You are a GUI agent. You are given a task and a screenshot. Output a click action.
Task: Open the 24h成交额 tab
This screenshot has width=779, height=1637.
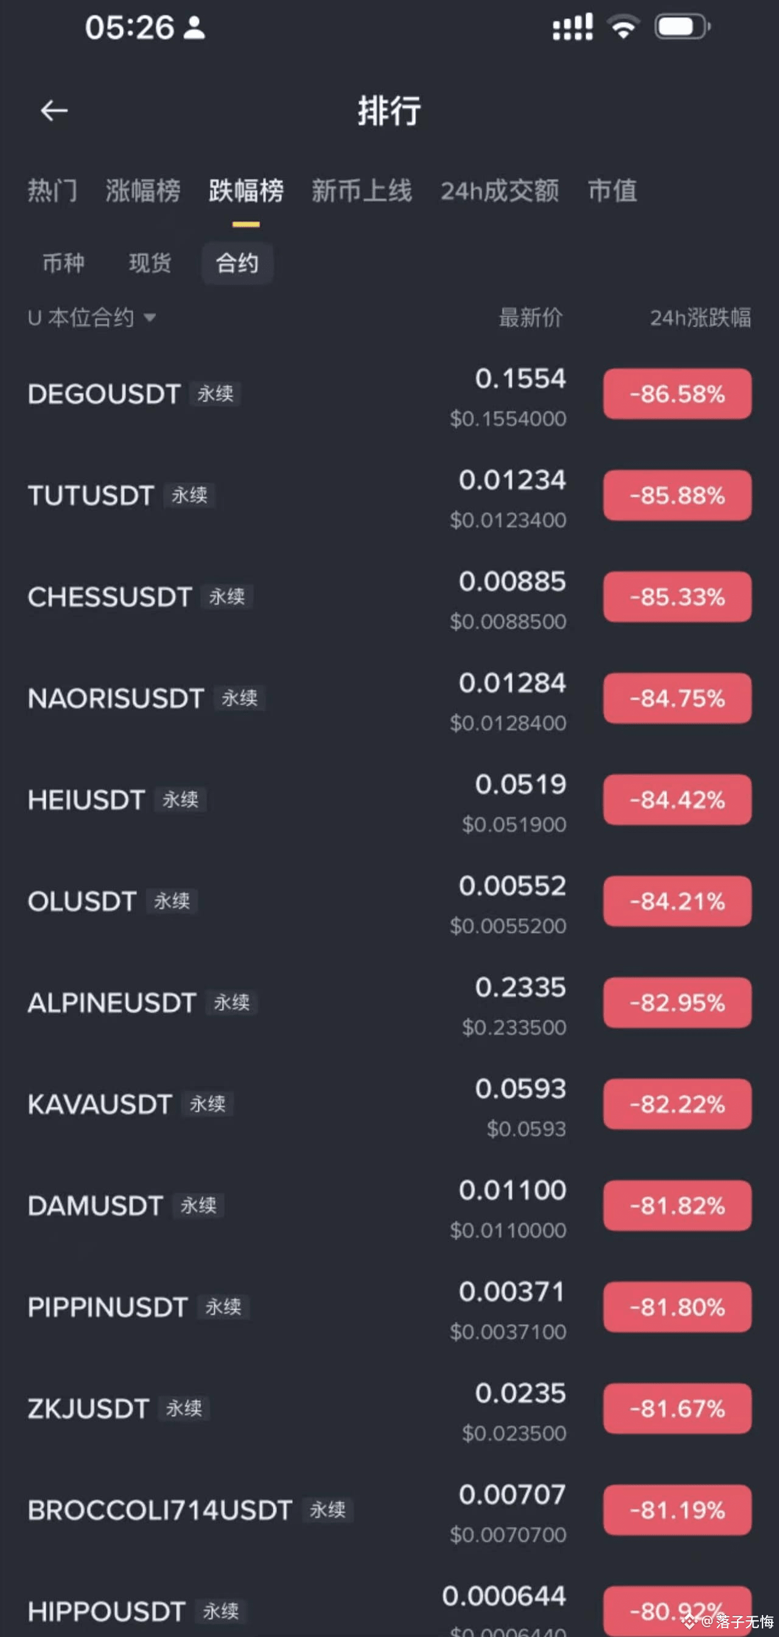click(500, 191)
